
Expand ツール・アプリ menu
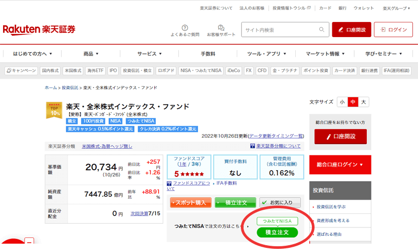click(266, 54)
